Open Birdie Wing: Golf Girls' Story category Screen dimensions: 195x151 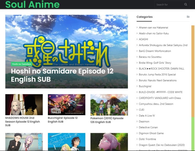tap(155, 63)
